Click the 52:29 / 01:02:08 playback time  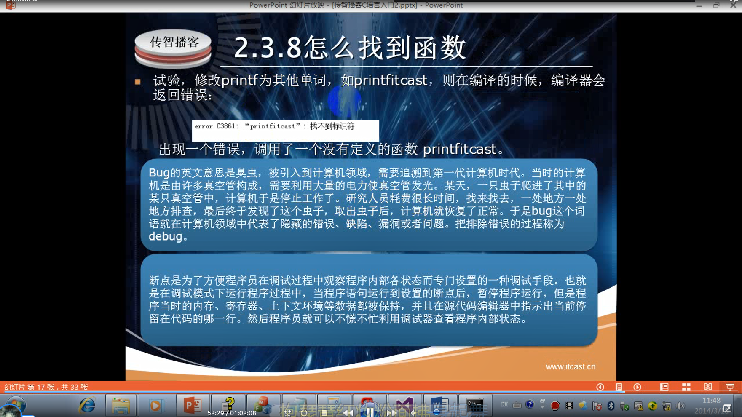[x=232, y=413]
